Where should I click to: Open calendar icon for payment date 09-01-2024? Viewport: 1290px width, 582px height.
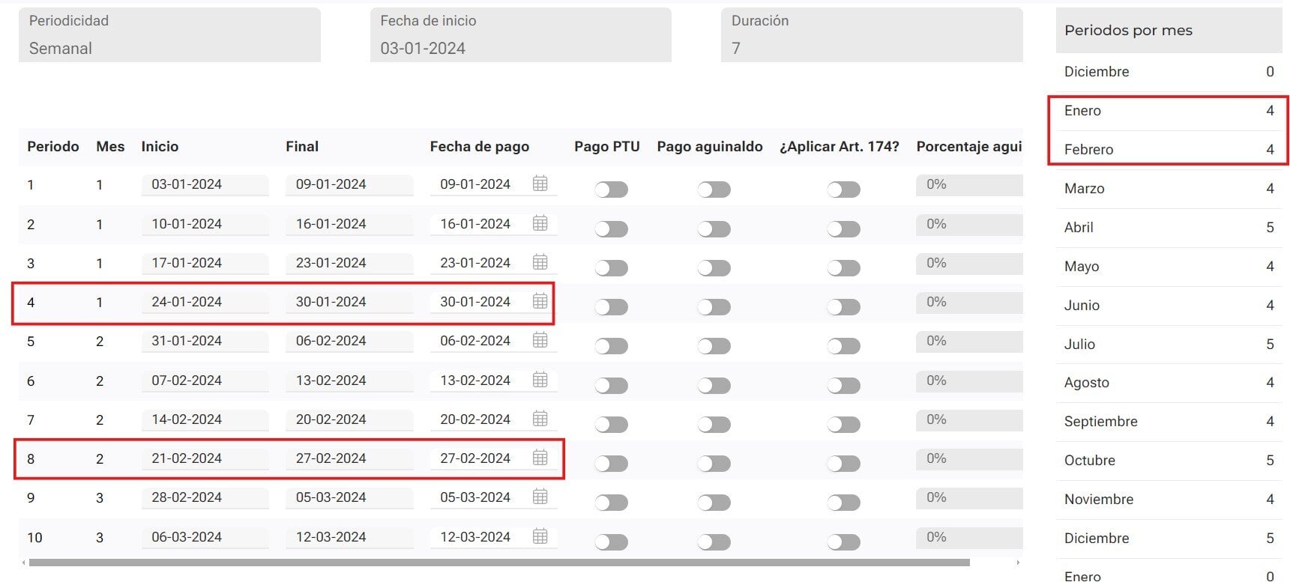(540, 184)
